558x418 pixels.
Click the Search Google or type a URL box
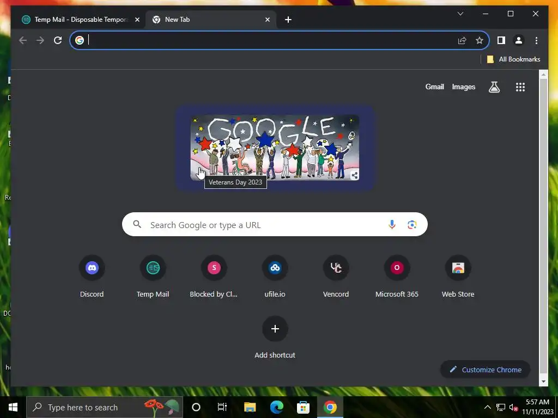coord(275,224)
